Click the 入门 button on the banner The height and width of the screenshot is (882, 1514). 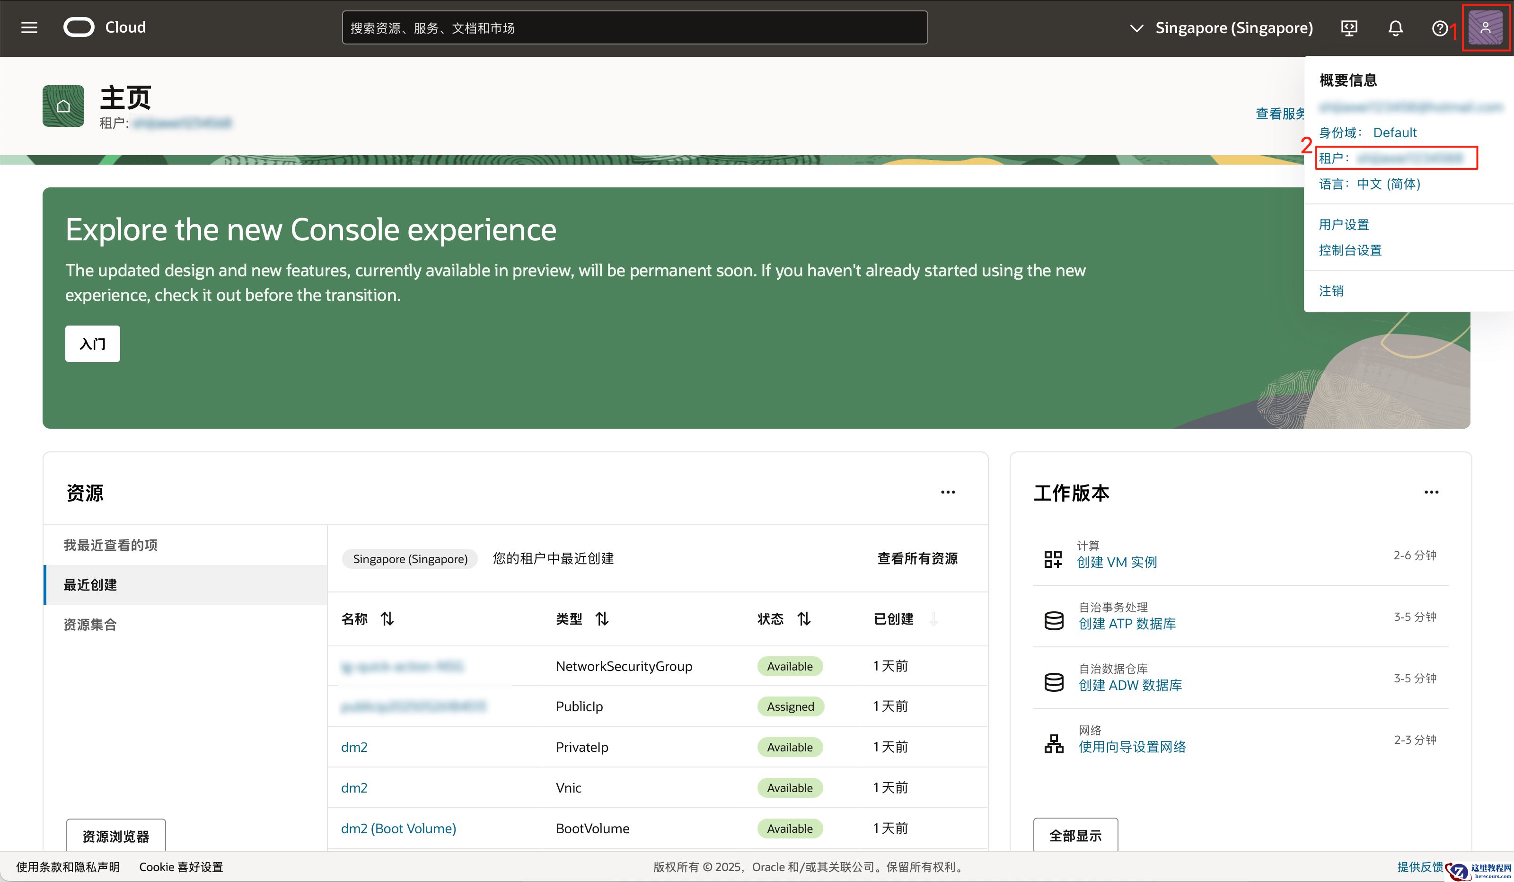93,344
